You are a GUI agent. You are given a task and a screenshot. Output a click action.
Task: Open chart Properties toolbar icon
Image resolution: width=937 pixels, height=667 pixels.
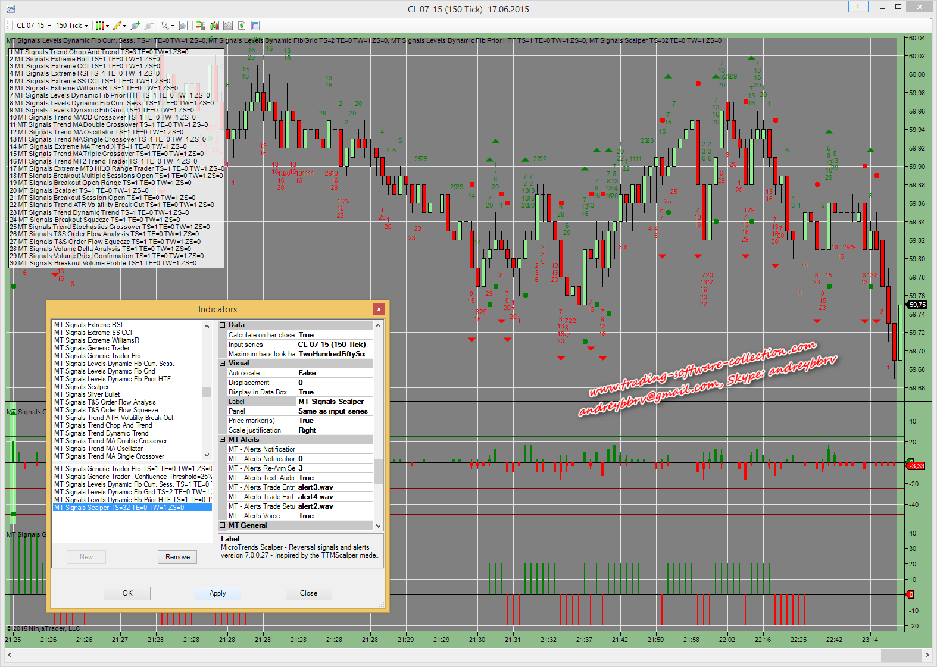pyautogui.click(x=255, y=26)
